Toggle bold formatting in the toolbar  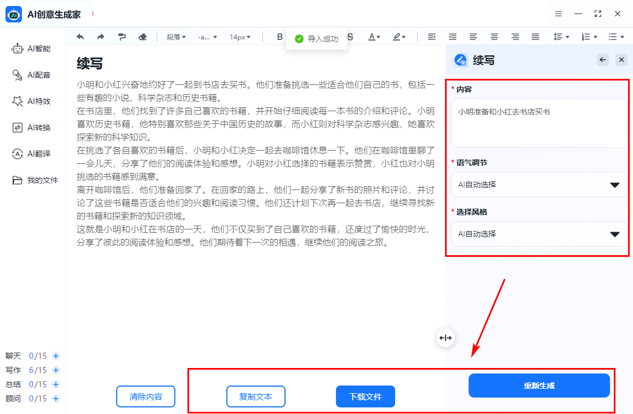pyautogui.click(x=280, y=37)
